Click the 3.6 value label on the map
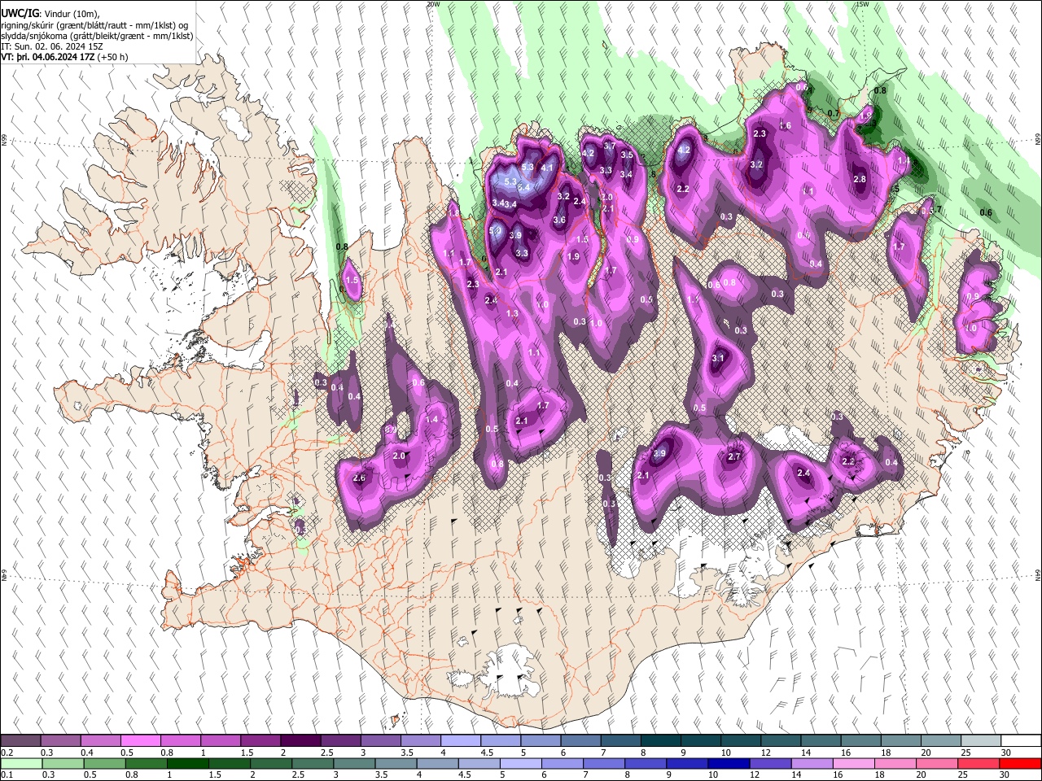Image resolution: width=1042 pixels, height=781 pixels. coord(559,220)
